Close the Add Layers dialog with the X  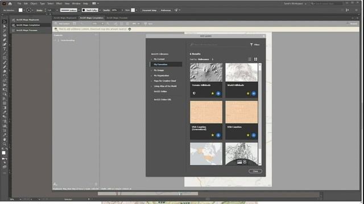click(263, 36)
